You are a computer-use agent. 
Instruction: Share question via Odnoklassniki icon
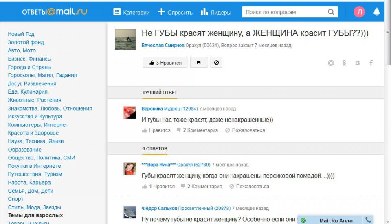coord(344,63)
